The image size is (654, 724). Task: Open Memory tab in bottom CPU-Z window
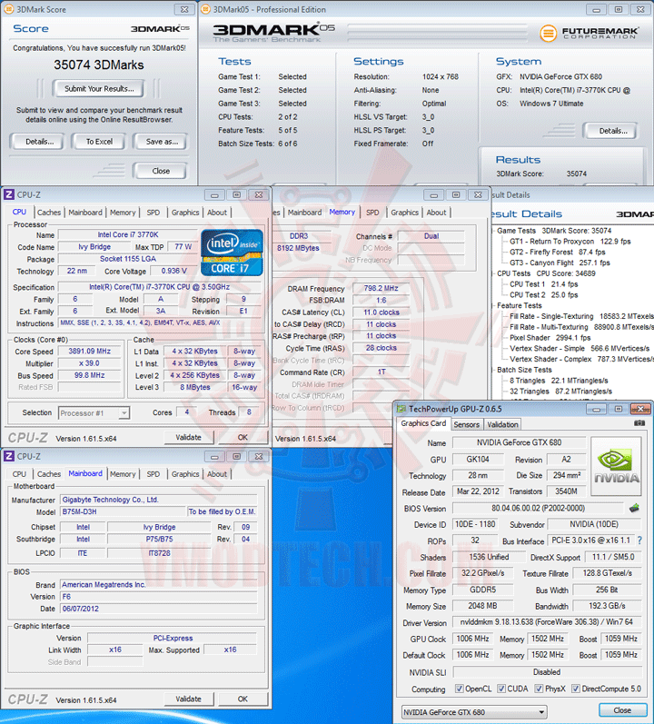[123, 474]
